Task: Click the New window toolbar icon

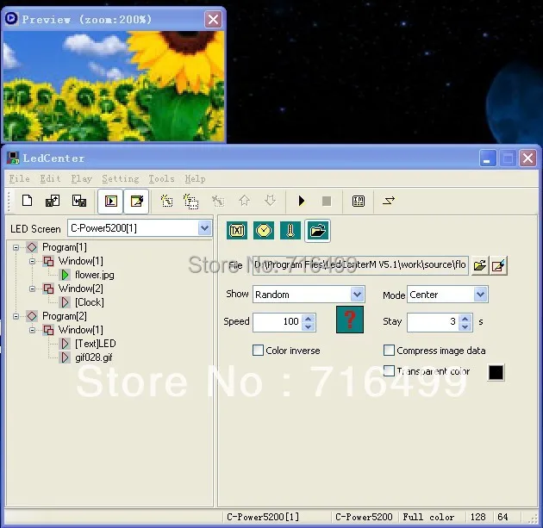Action: [x=191, y=201]
